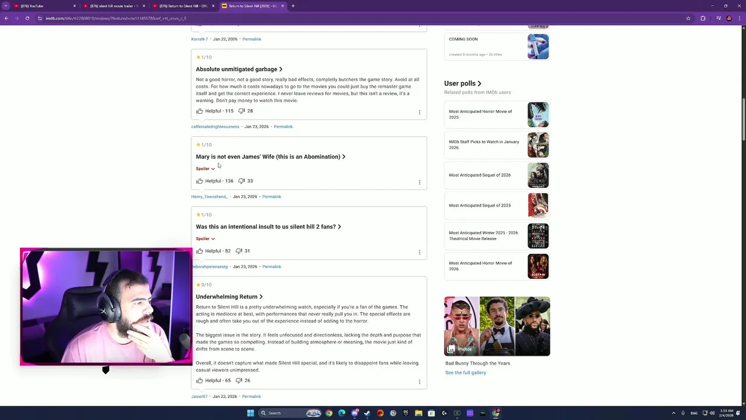Open 'Mary is not even James' Wife' review title

(270, 157)
